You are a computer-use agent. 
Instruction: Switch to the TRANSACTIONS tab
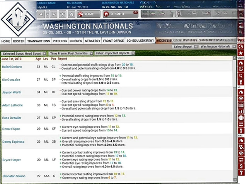click(x=38, y=41)
